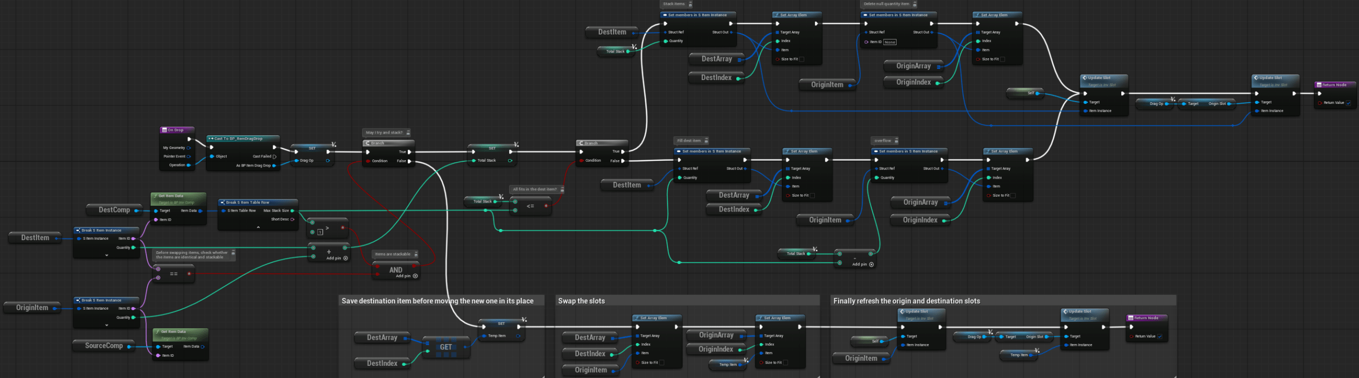Select the Swap the slots comment header

[581, 301]
